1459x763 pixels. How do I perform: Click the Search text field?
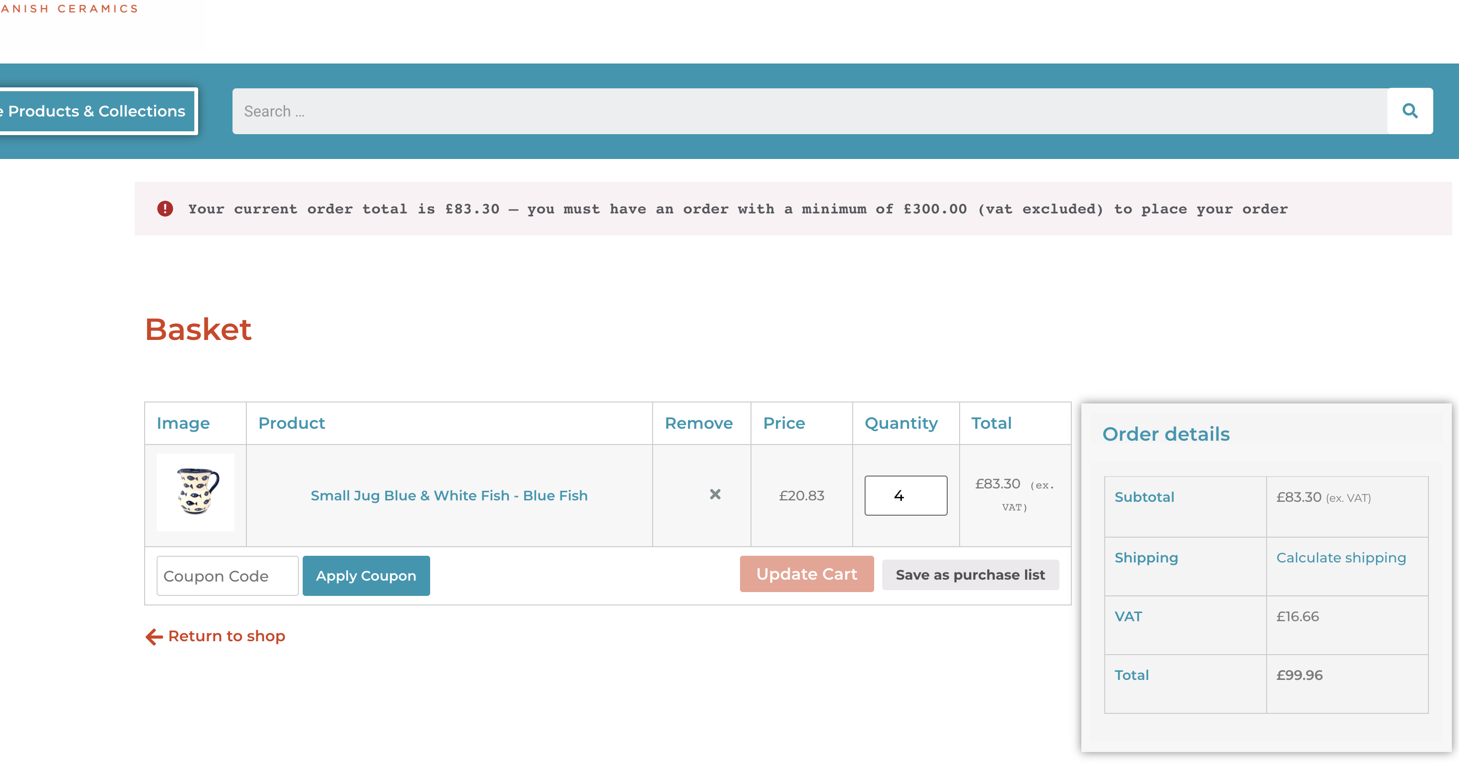pyautogui.click(x=809, y=111)
